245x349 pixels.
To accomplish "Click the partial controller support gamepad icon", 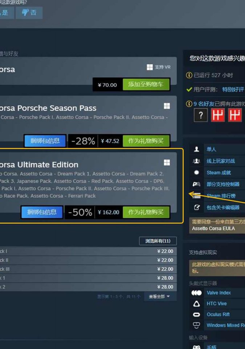I will pos(196,184).
